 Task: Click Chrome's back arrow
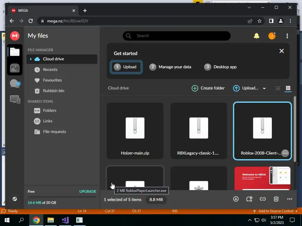pyautogui.click(x=12, y=21)
